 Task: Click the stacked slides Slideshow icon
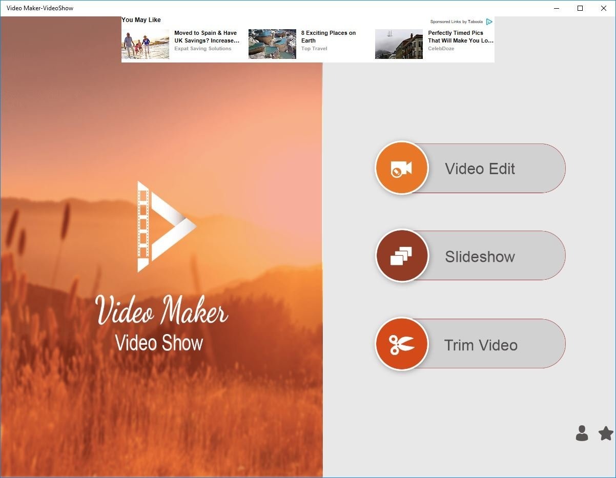click(x=401, y=256)
